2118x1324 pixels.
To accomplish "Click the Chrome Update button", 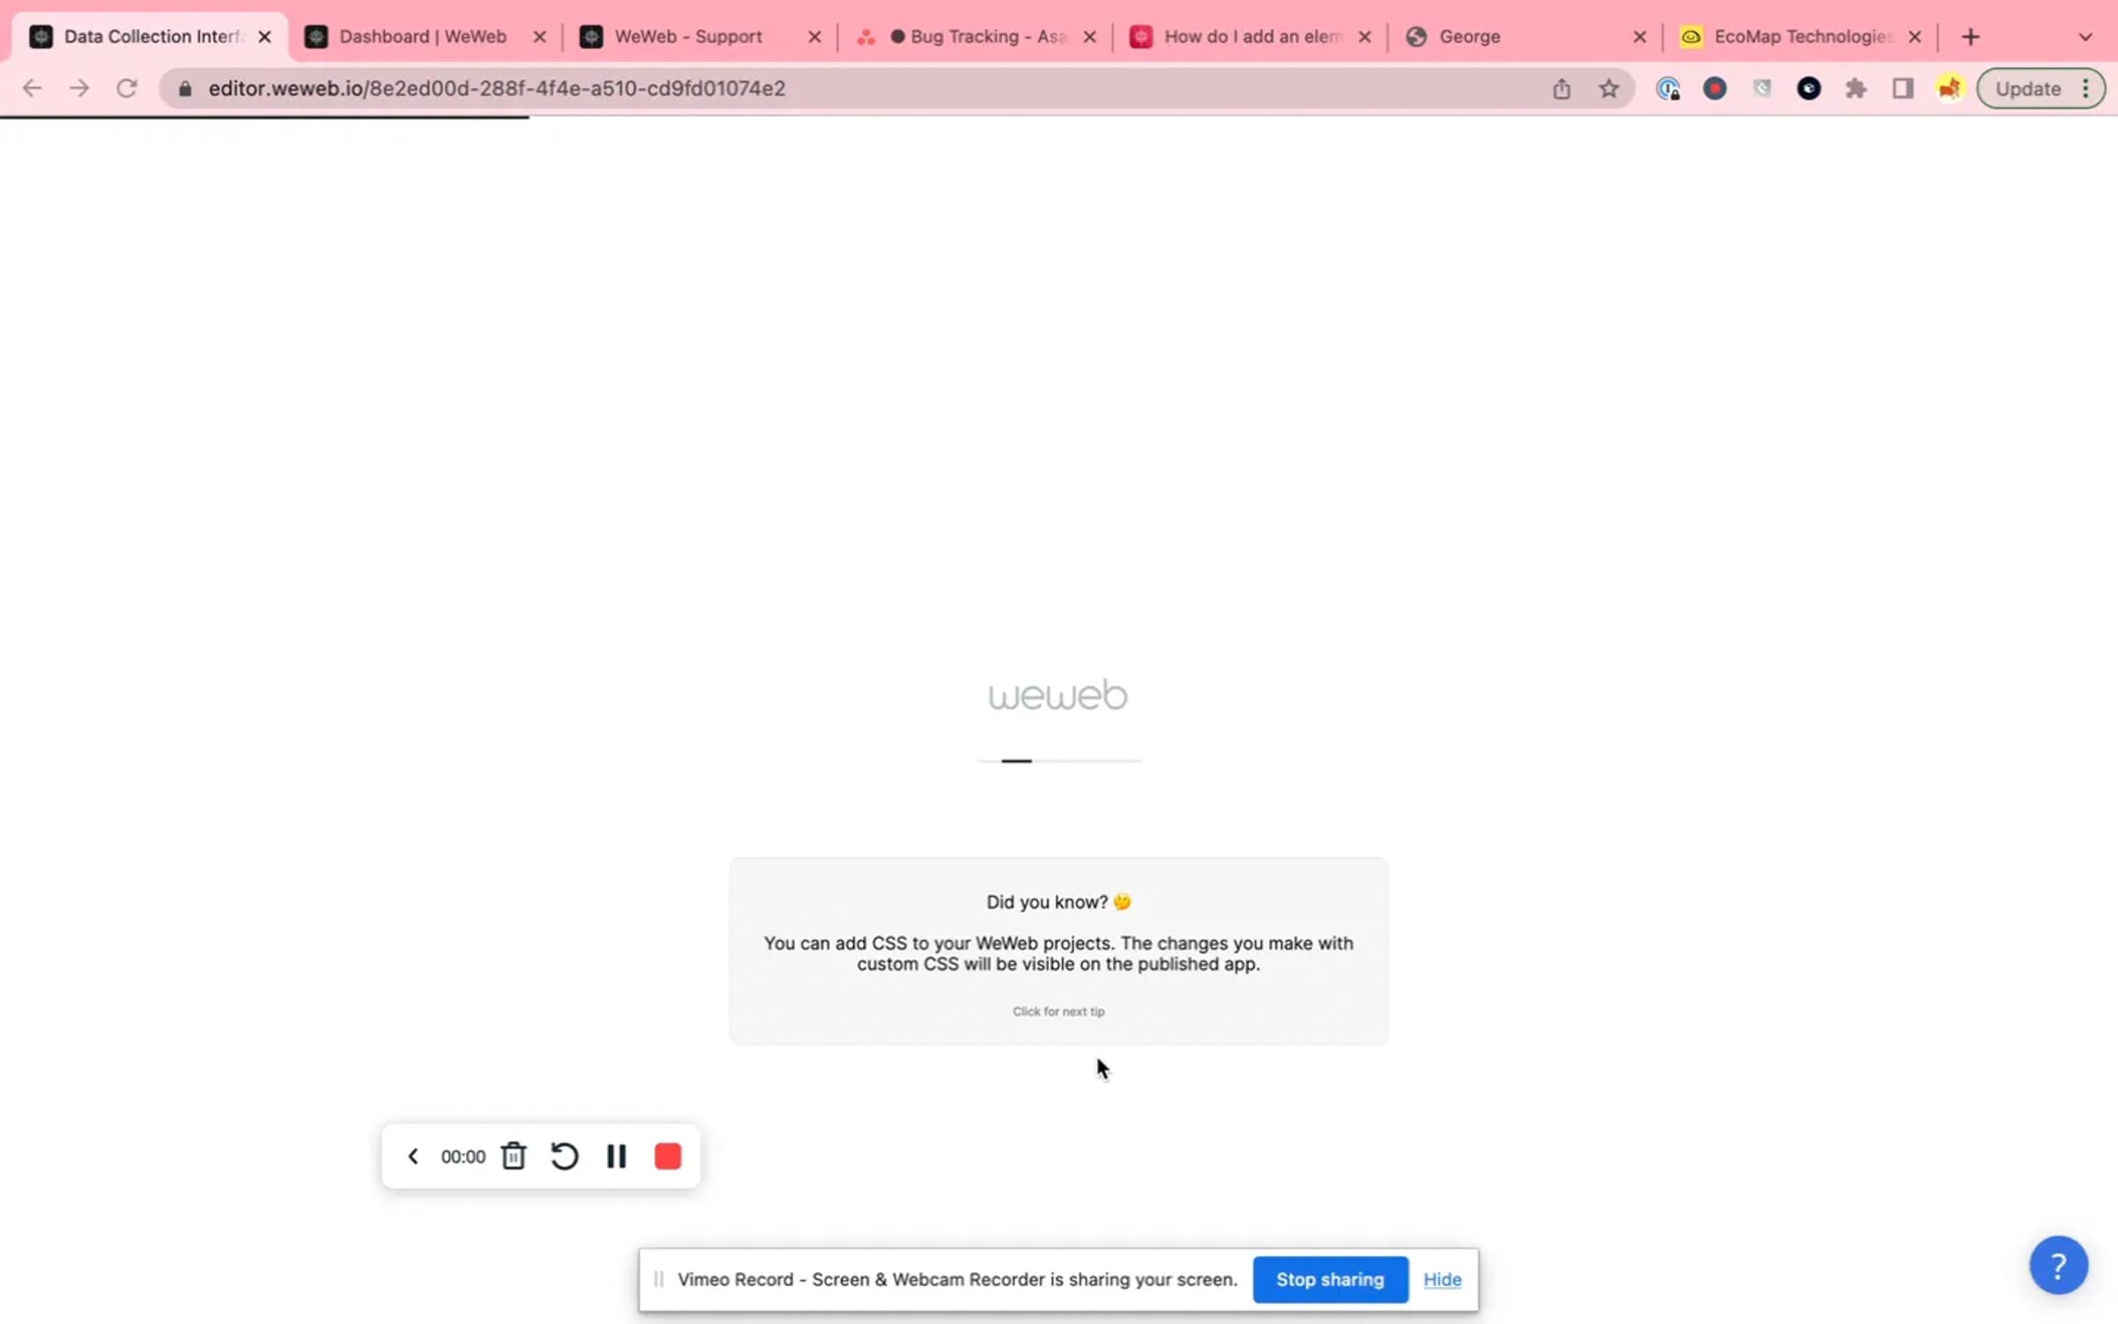I will pos(2028,88).
